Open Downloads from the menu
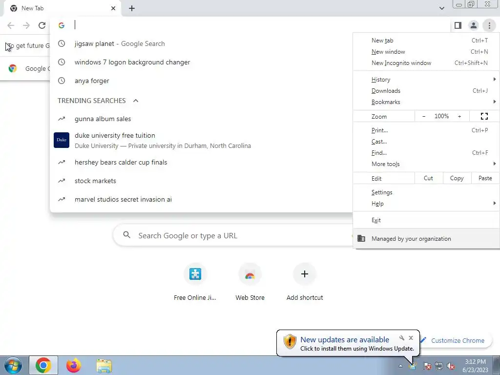 426,90
